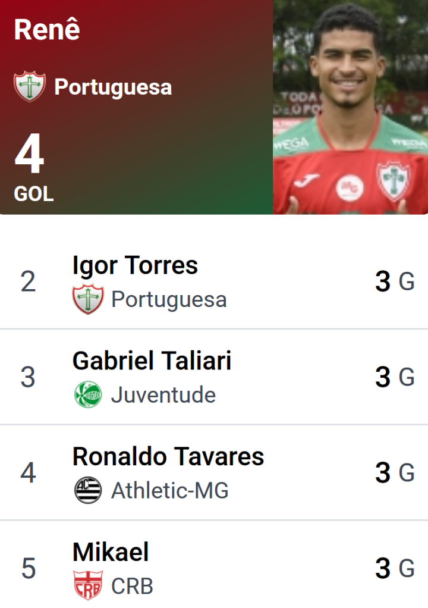Click Portuguesa crest in Renê header

[30, 86]
